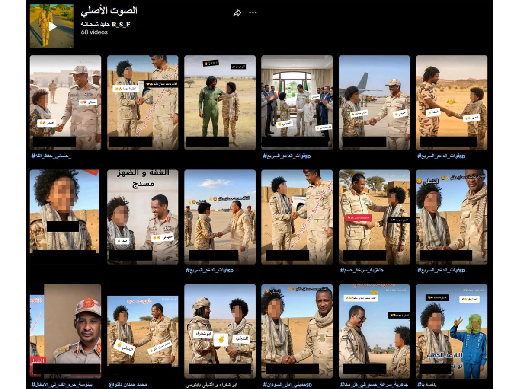The height and width of the screenshot is (389, 519).
Task: Open first-row video captioned #حساتي_حفظ_الله_
Action: click(65, 102)
